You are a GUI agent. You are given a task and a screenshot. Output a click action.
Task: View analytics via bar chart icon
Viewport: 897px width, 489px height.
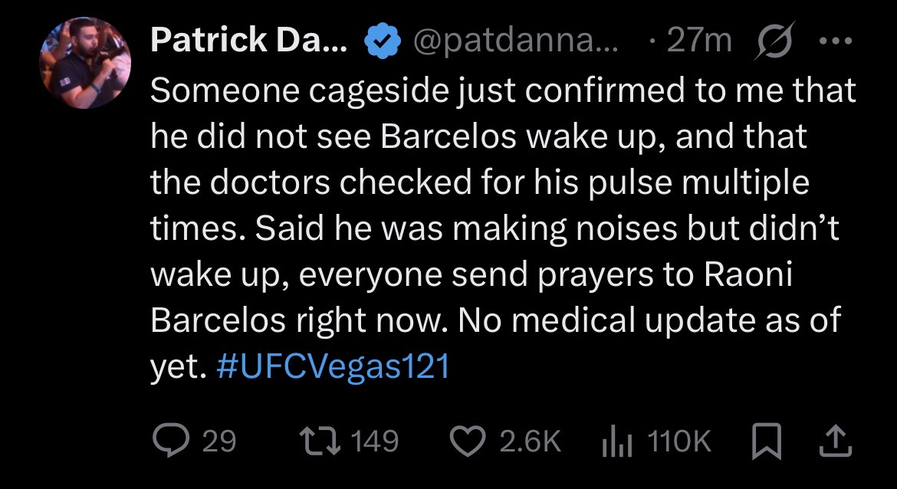click(617, 441)
